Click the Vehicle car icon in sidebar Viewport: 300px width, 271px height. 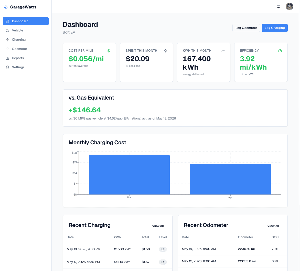(7, 30)
